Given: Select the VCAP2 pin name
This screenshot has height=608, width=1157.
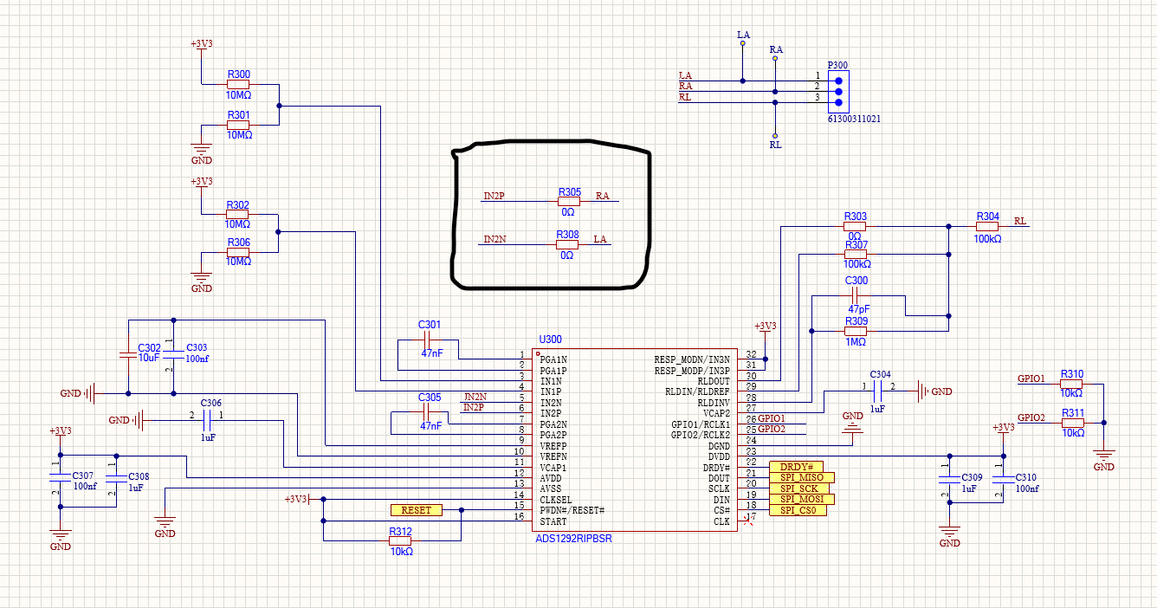Looking at the screenshot, I should pyautogui.click(x=717, y=414).
